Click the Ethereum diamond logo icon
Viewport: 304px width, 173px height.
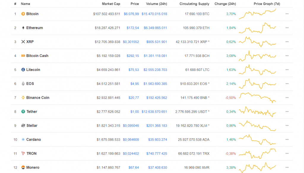point(23,28)
